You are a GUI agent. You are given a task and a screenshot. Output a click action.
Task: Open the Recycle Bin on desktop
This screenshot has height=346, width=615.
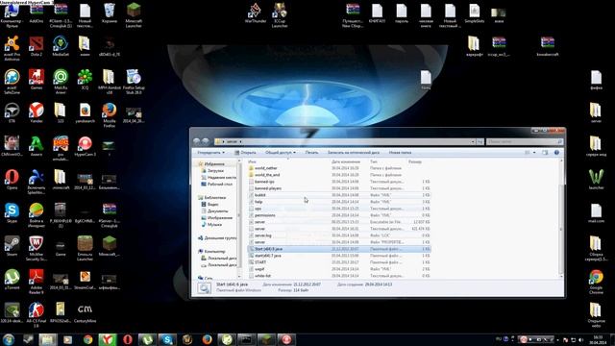(x=109, y=12)
